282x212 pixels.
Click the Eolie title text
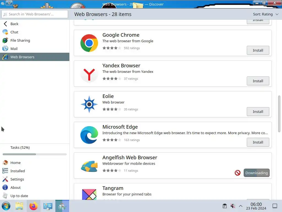108,96
